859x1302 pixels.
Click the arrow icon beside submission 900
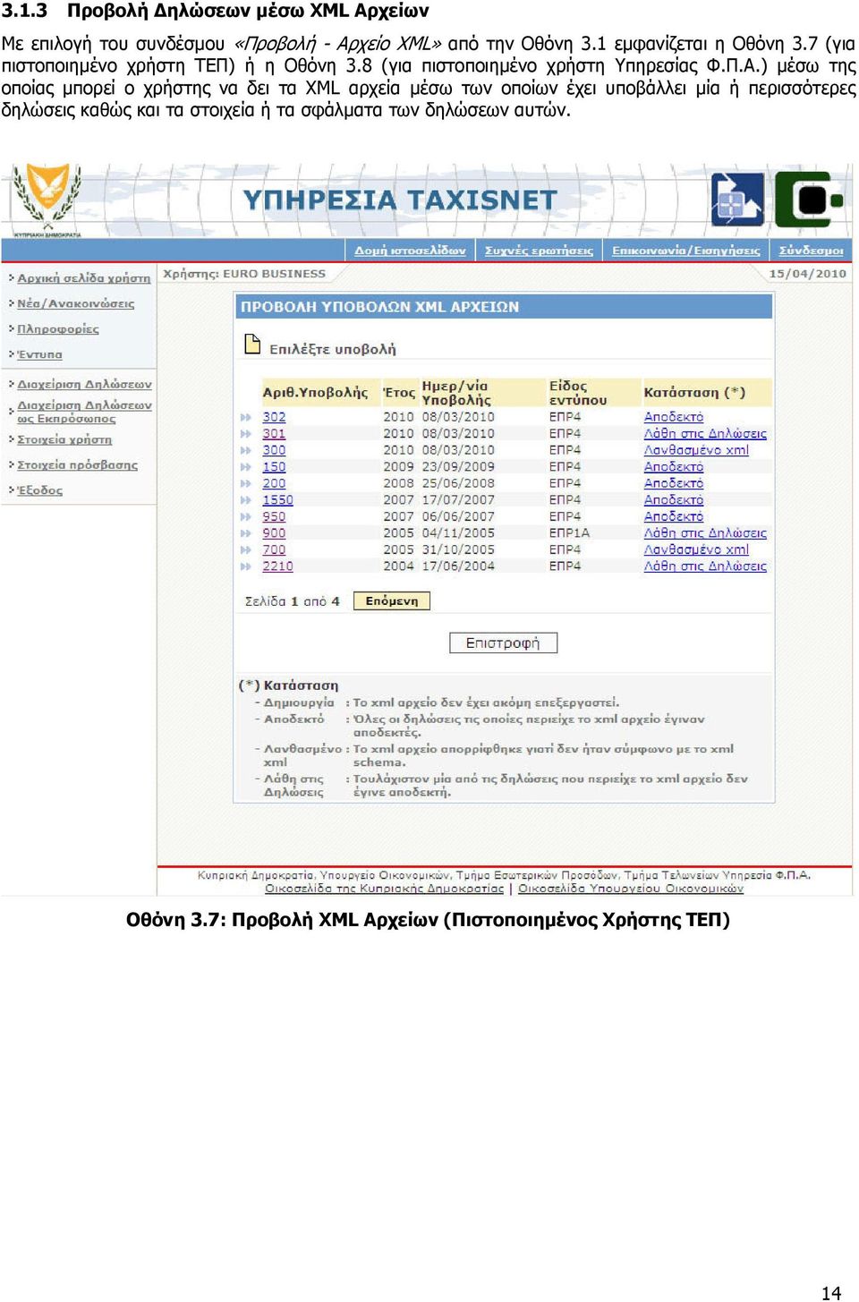246,533
